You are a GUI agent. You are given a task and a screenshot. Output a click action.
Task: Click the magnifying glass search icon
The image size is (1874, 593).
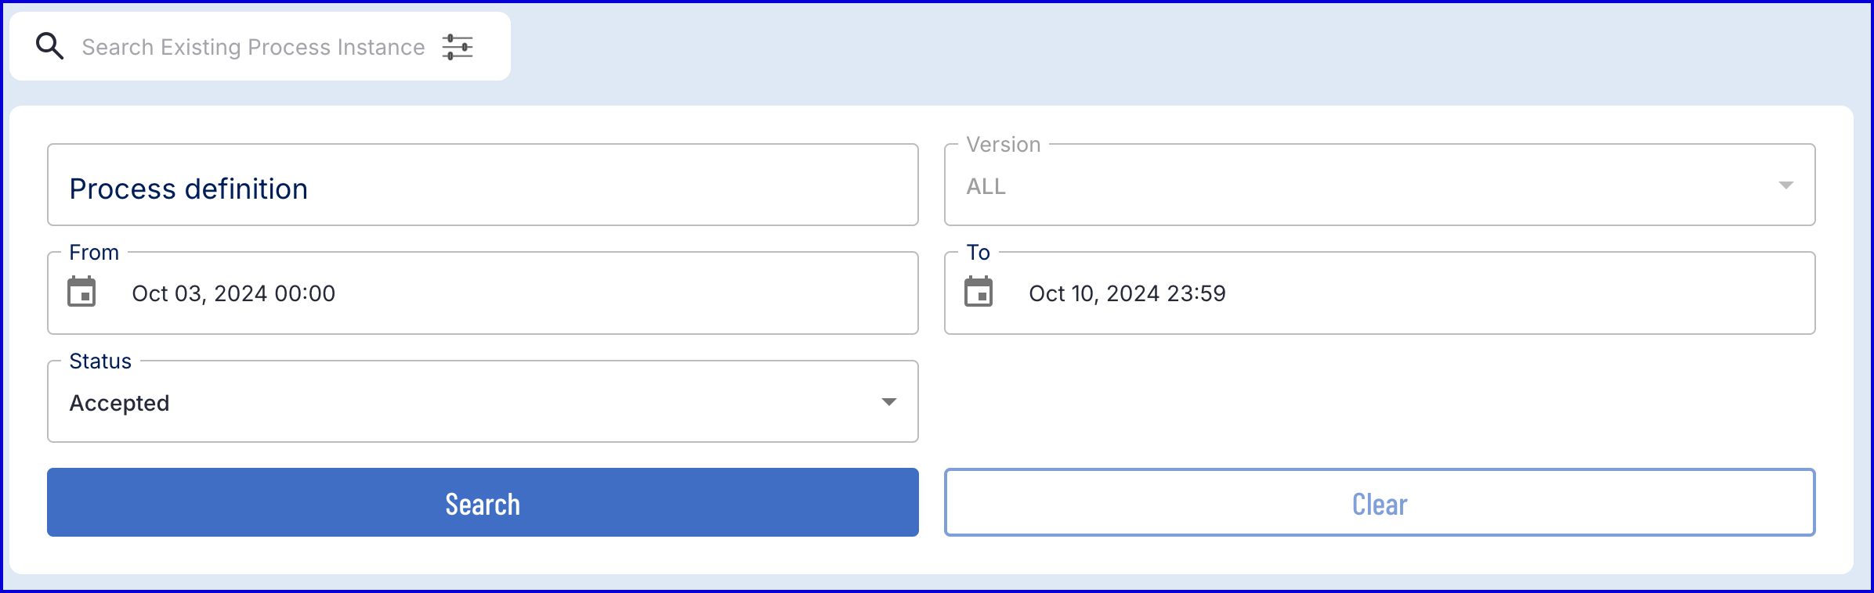49,47
